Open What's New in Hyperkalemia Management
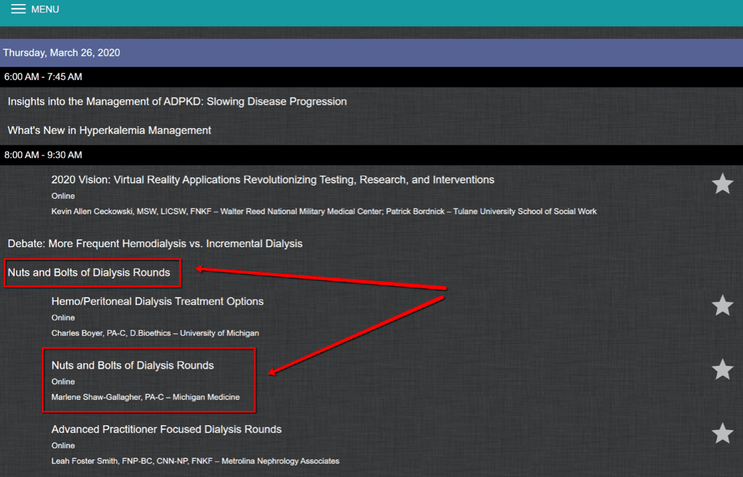Viewport: 743px width, 477px height. [x=110, y=130]
